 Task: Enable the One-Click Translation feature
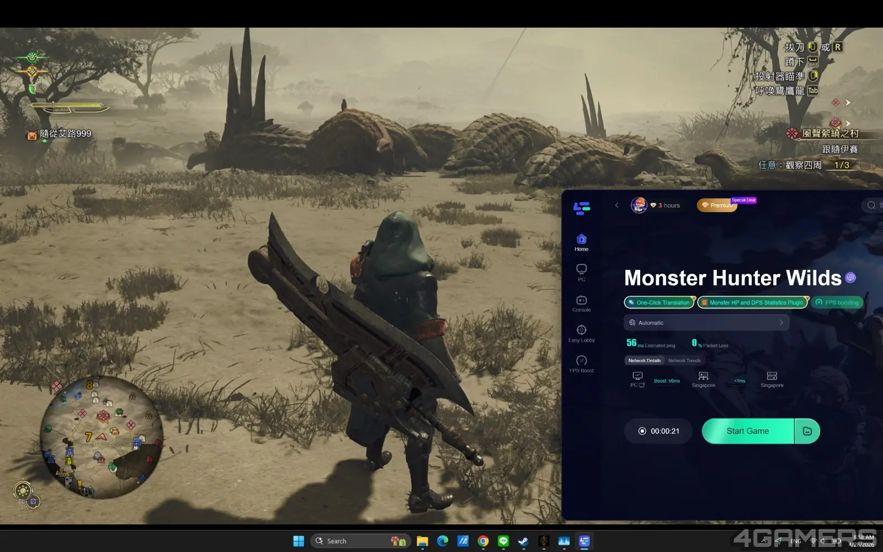tap(659, 302)
